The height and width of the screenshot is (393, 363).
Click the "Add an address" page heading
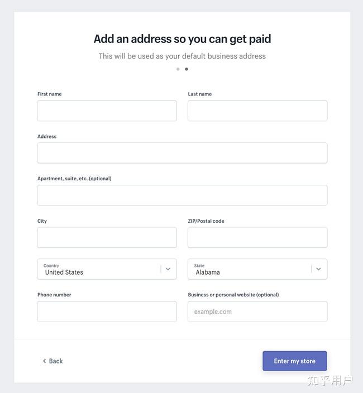tap(182, 39)
